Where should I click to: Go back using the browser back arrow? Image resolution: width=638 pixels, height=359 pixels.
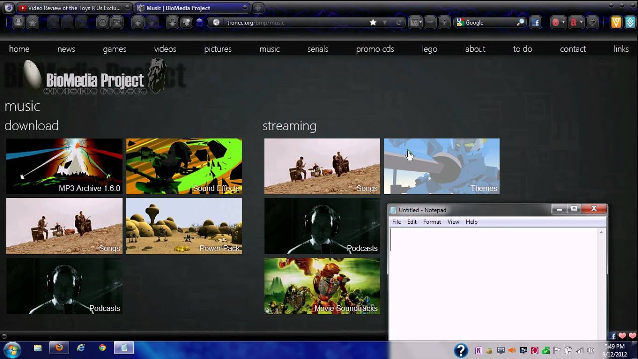138,22
